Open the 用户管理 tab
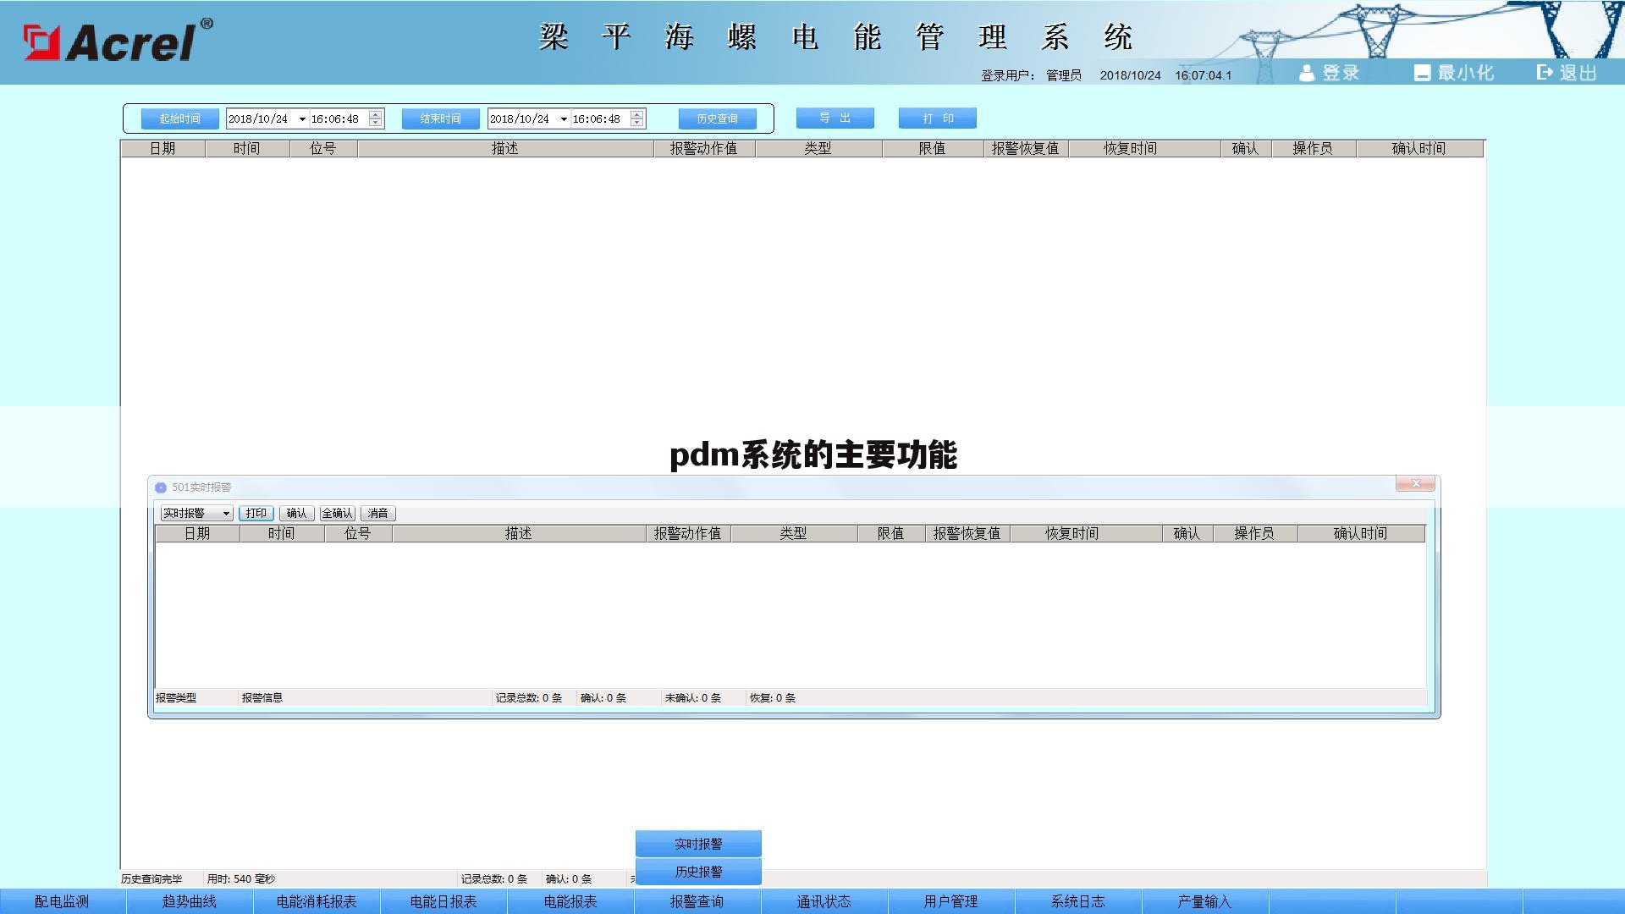Image resolution: width=1625 pixels, height=914 pixels. coord(951,901)
